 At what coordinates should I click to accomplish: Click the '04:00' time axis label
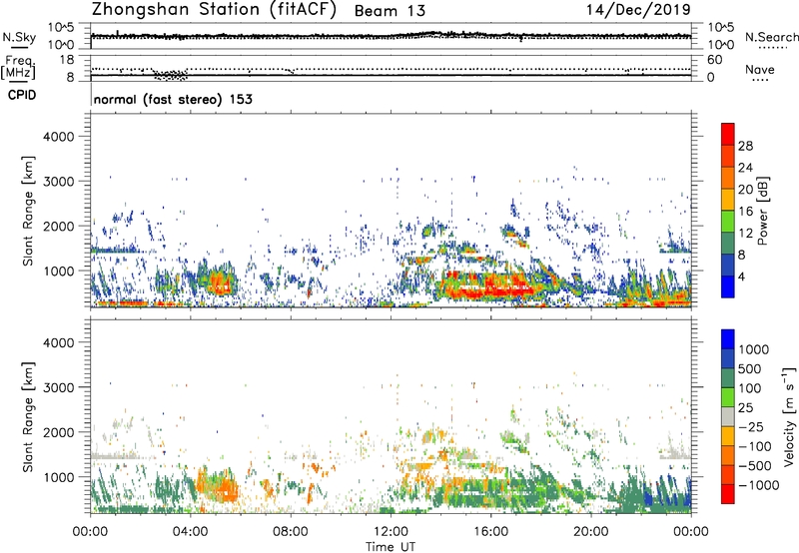click(x=190, y=532)
